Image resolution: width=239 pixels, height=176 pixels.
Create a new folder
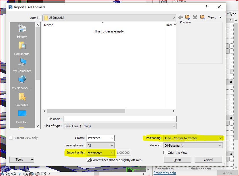point(203,17)
